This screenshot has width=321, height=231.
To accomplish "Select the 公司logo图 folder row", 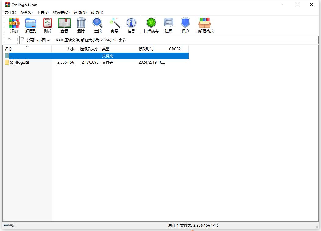I will click(19, 62).
